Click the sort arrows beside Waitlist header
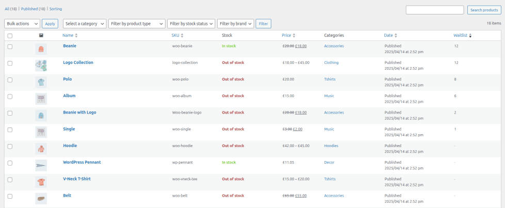 [x=470, y=36]
